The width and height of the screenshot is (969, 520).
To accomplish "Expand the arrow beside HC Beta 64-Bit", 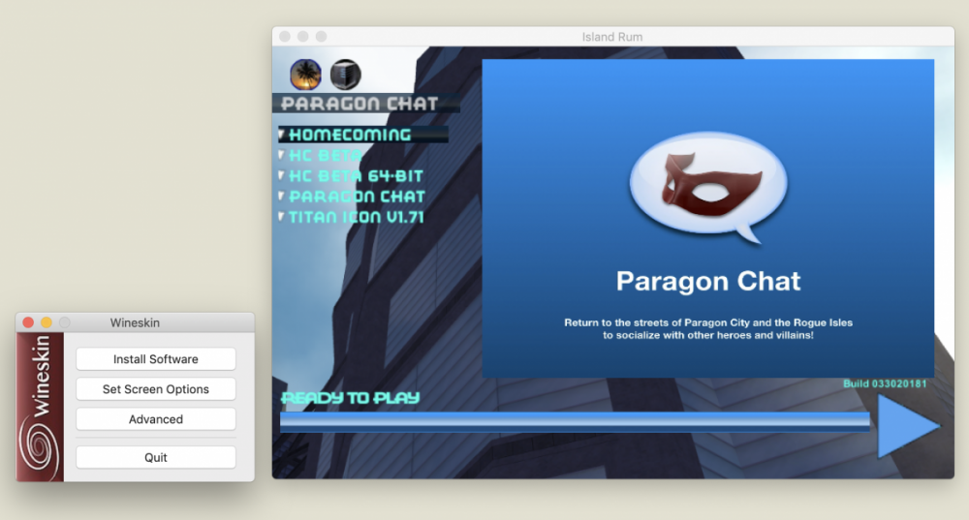I will click(282, 175).
